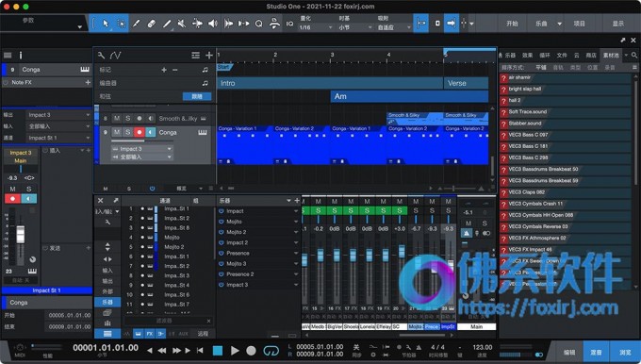Expand the Mojito 2 instrument entry
This screenshot has height=364, width=641.
point(296,232)
